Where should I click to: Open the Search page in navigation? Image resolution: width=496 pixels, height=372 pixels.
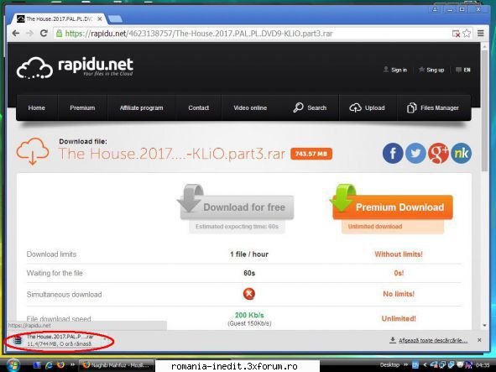coord(310,108)
